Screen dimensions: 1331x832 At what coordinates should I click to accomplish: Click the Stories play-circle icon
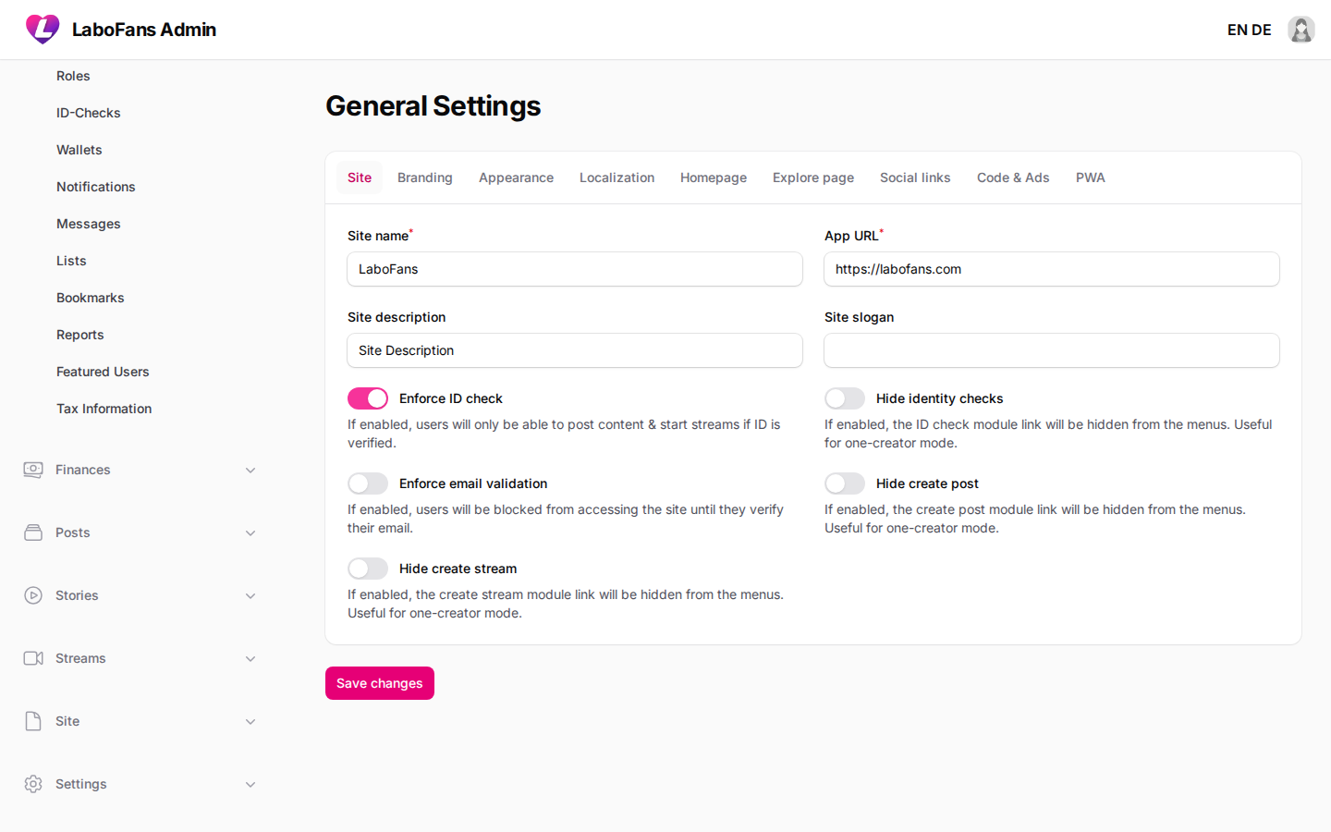(33, 595)
